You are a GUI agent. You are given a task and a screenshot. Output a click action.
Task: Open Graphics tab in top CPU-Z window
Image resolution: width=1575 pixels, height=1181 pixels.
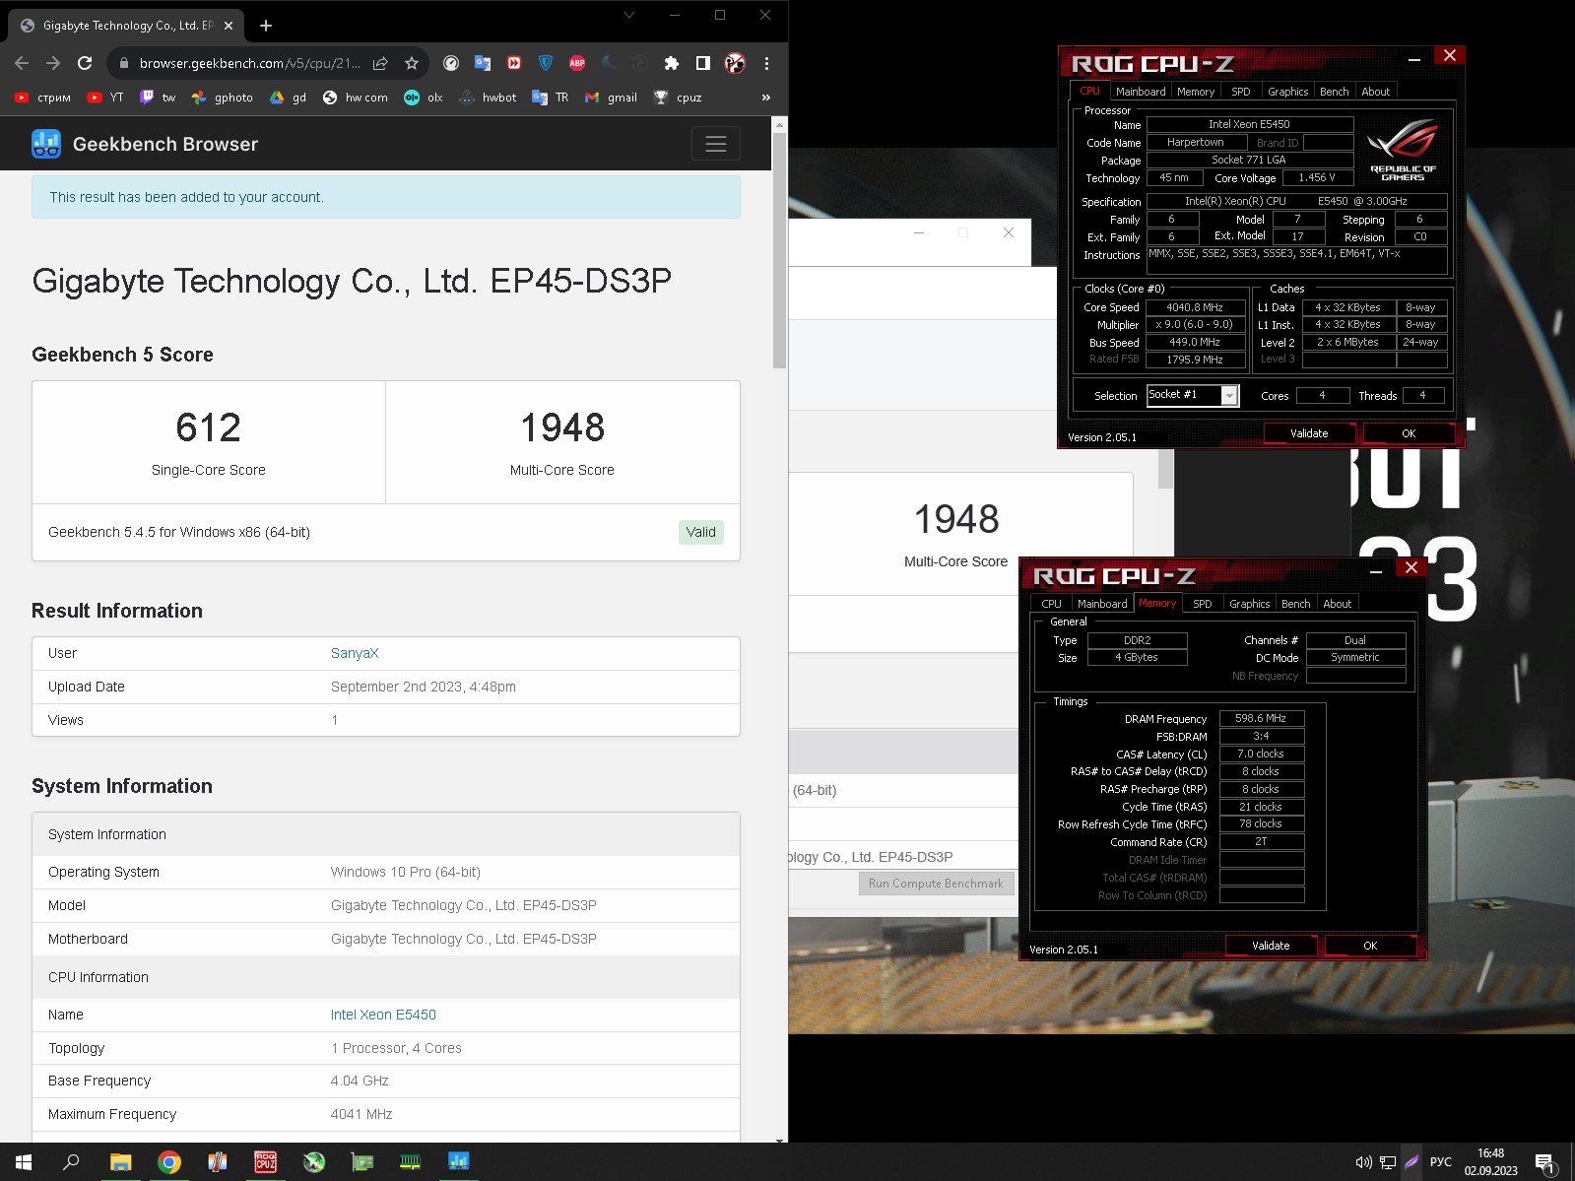pyautogui.click(x=1288, y=92)
